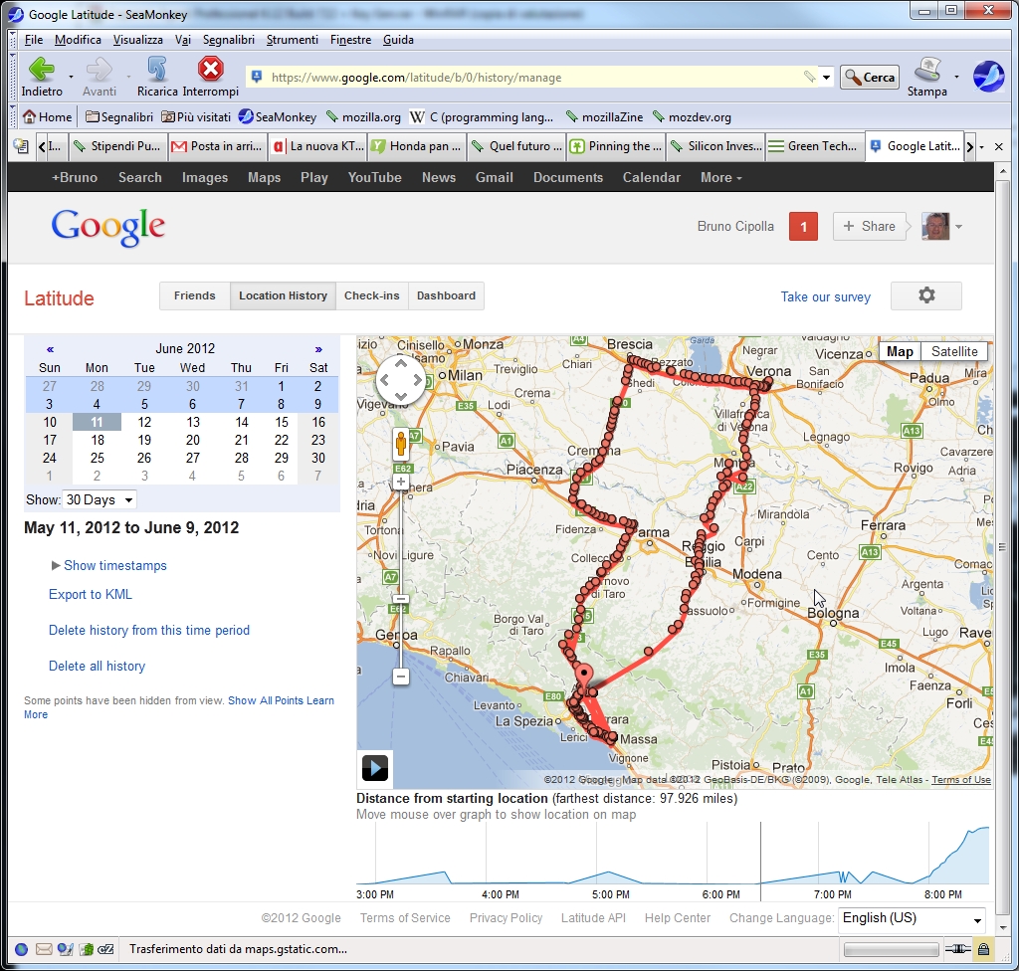Open the profile photo account menu
This screenshot has height=971, width=1019.
point(941,226)
